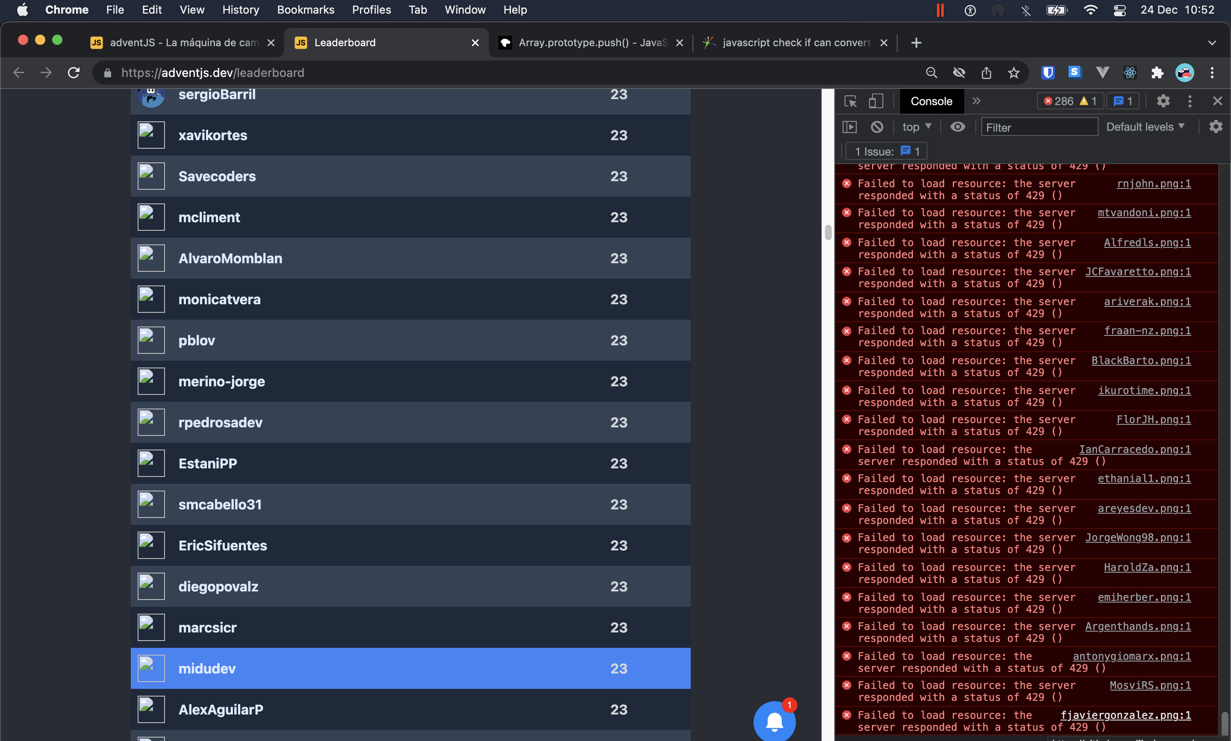Screen dimensions: 1231x741
Task: Click the Bitwarden shield extension icon
Action: coord(1048,73)
